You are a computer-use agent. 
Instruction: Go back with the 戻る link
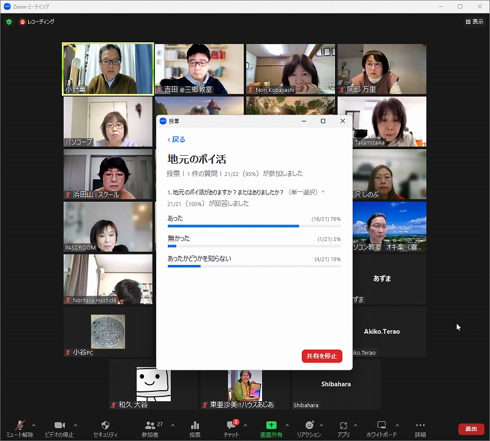pyautogui.click(x=176, y=139)
